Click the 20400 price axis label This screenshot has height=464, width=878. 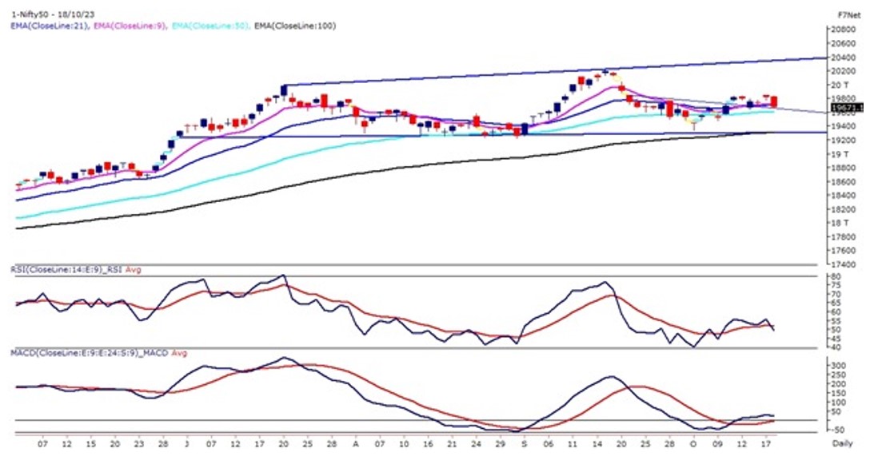844,58
